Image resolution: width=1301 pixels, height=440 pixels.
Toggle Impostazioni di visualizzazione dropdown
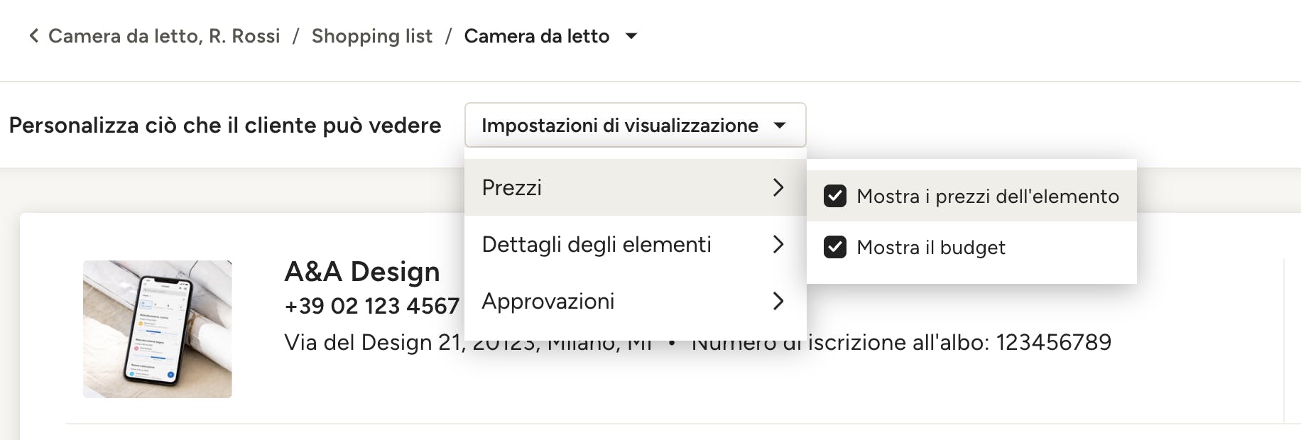(635, 125)
